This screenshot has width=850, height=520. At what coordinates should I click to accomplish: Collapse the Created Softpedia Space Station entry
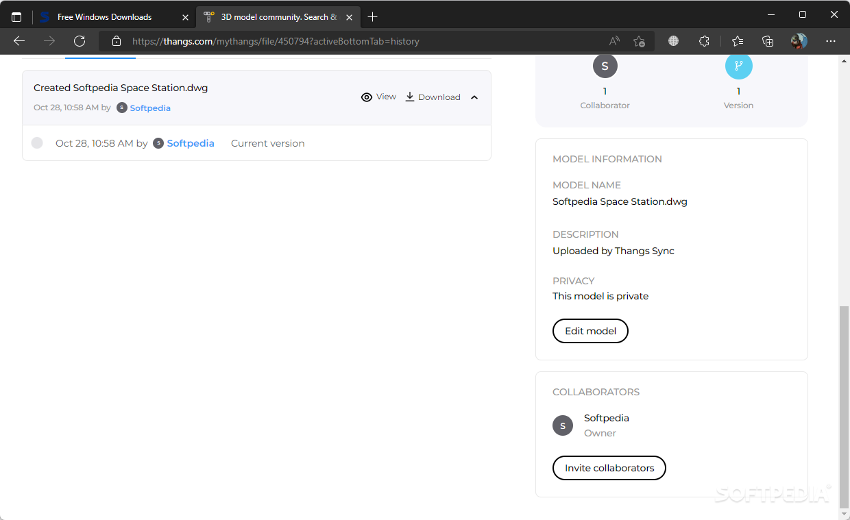click(474, 97)
